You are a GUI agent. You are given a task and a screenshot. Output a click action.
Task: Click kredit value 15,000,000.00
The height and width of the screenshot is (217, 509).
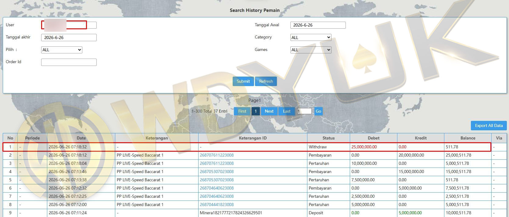pyautogui.click(x=411, y=172)
